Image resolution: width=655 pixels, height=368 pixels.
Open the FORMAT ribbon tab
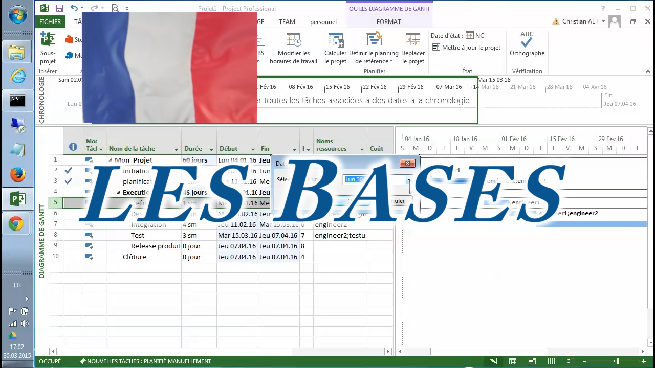click(x=389, y=21)
